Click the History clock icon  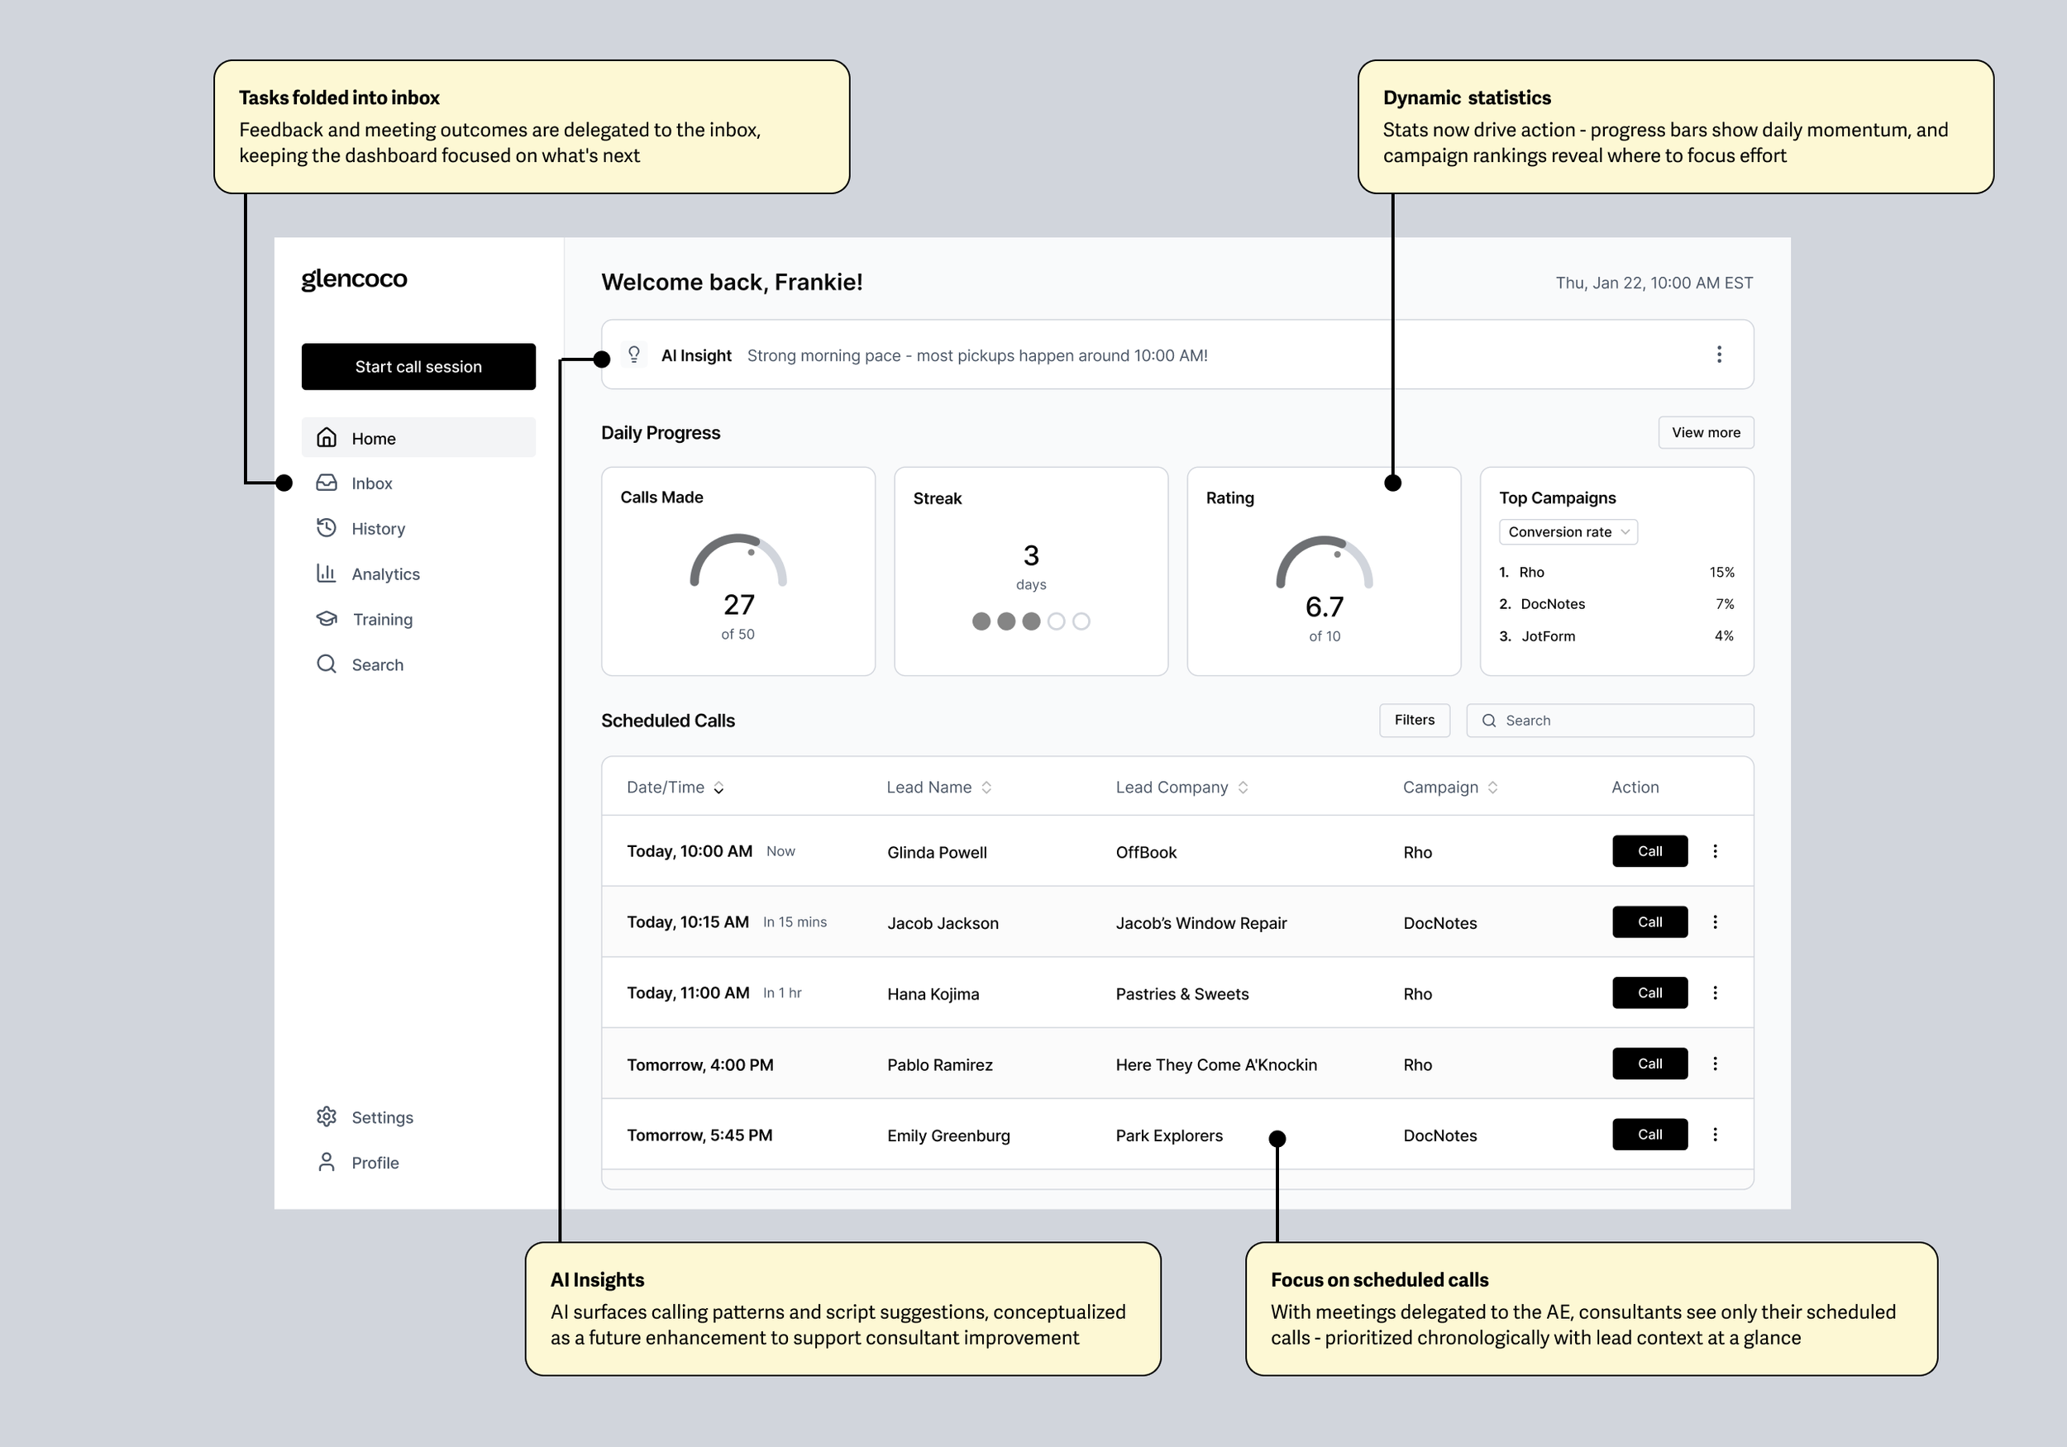327,528
